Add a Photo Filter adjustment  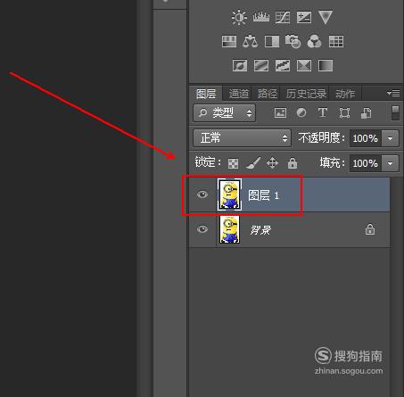293,41
